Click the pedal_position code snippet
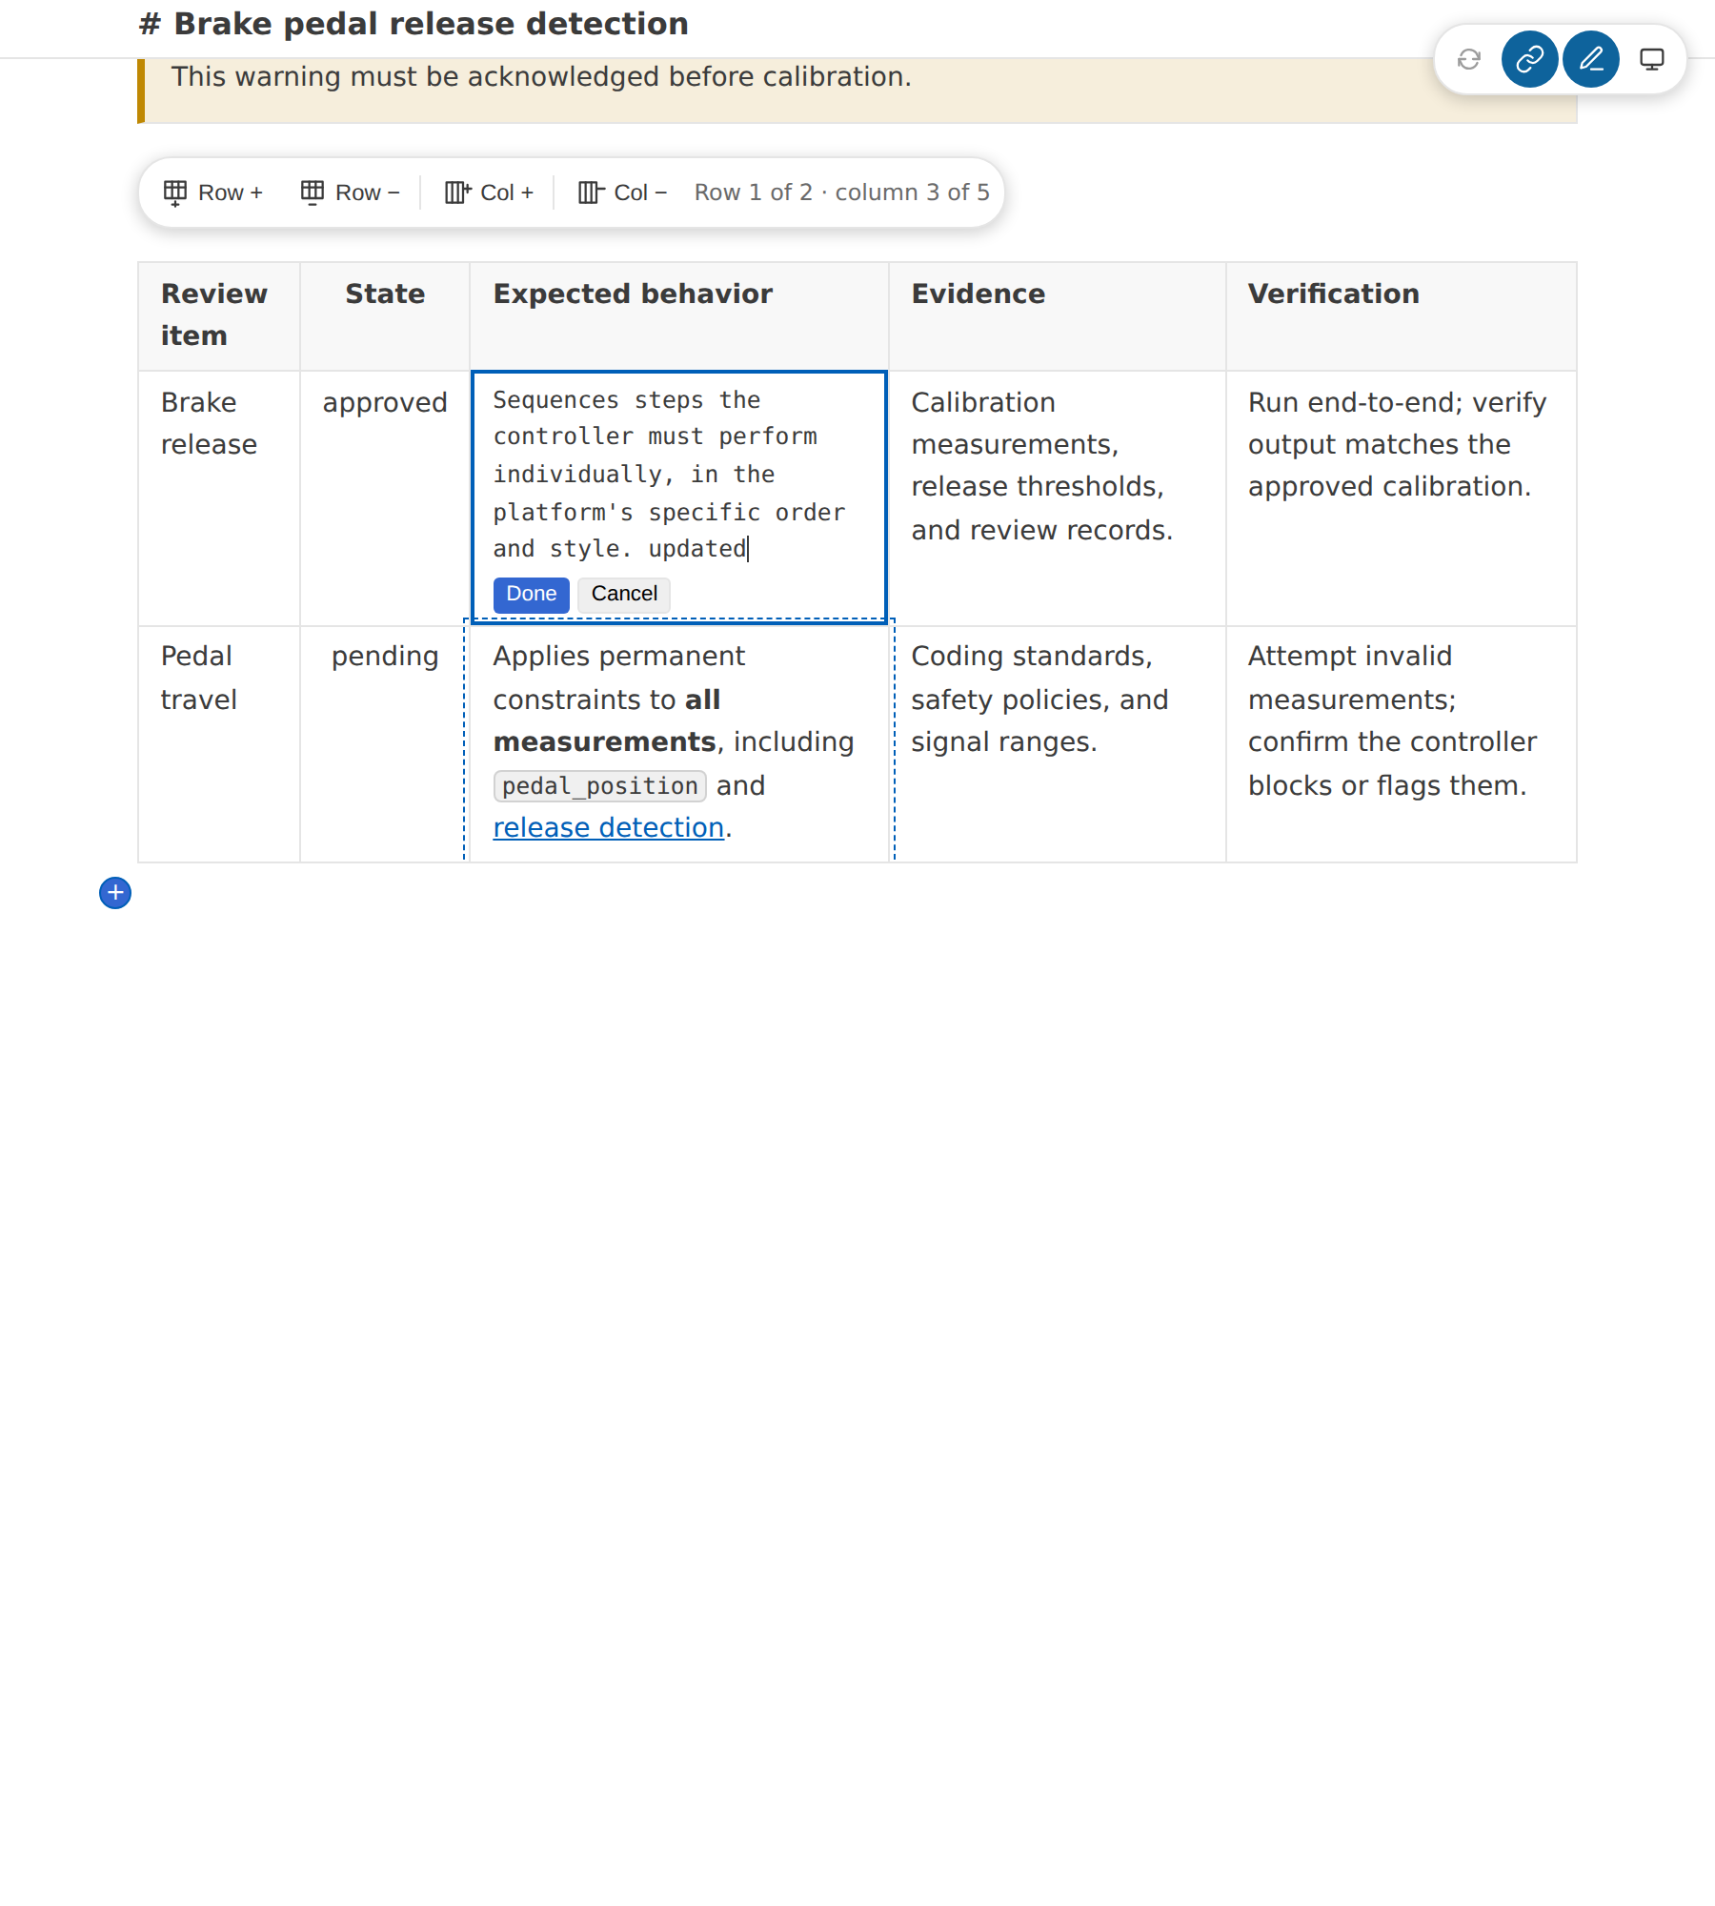1715x1906 pixels. [599, 785]
